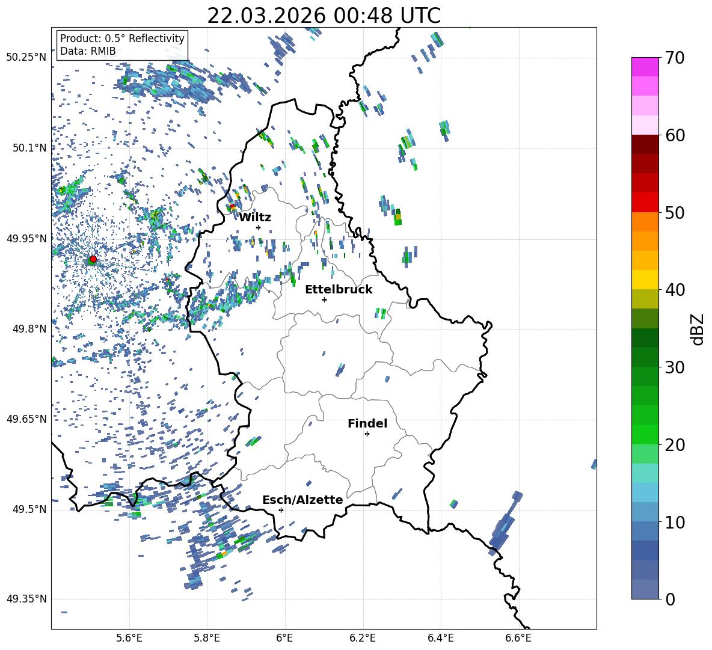Pick the magenta swatch at top of colorbar

point(645,67)
